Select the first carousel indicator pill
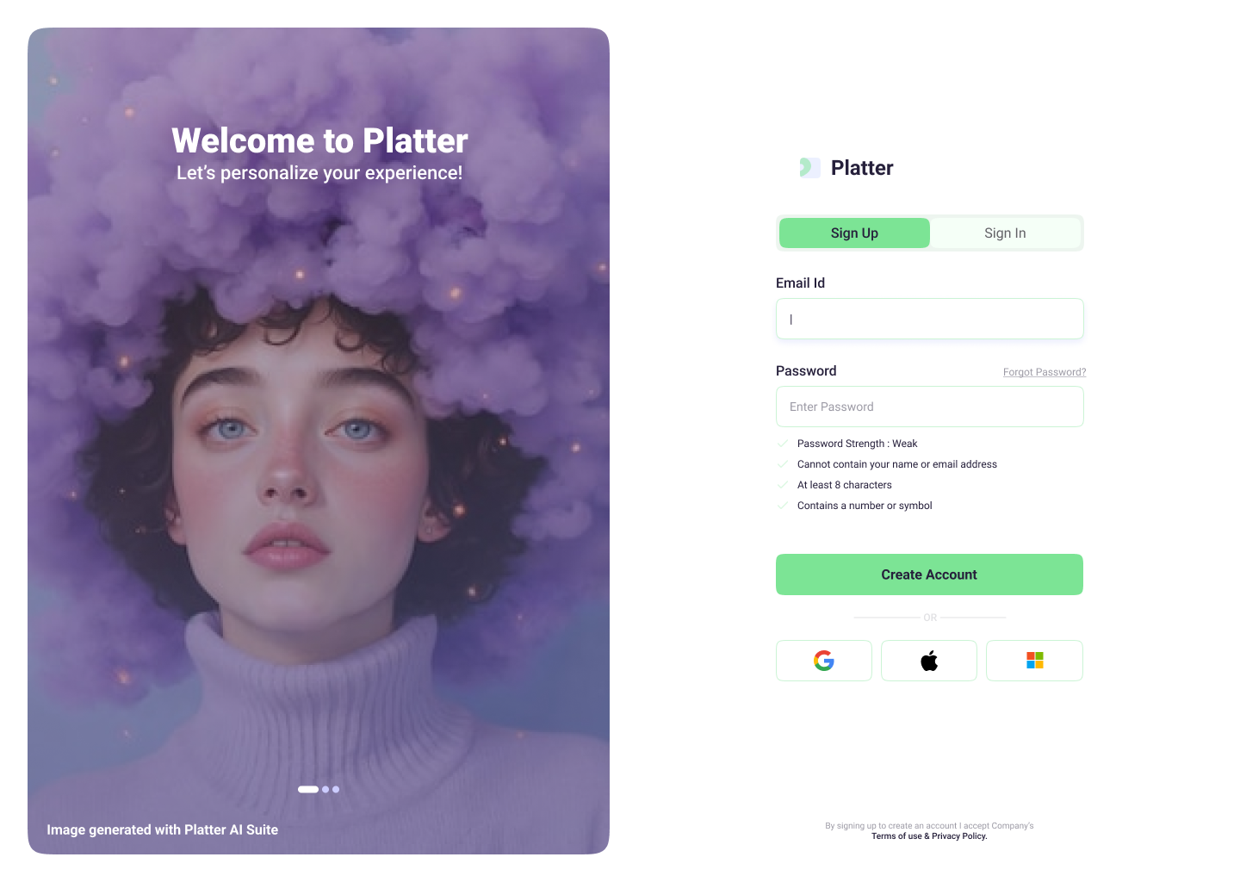The height and width of the screenshot is (882, 1240). pyautogui.click(x=308, y=789)
